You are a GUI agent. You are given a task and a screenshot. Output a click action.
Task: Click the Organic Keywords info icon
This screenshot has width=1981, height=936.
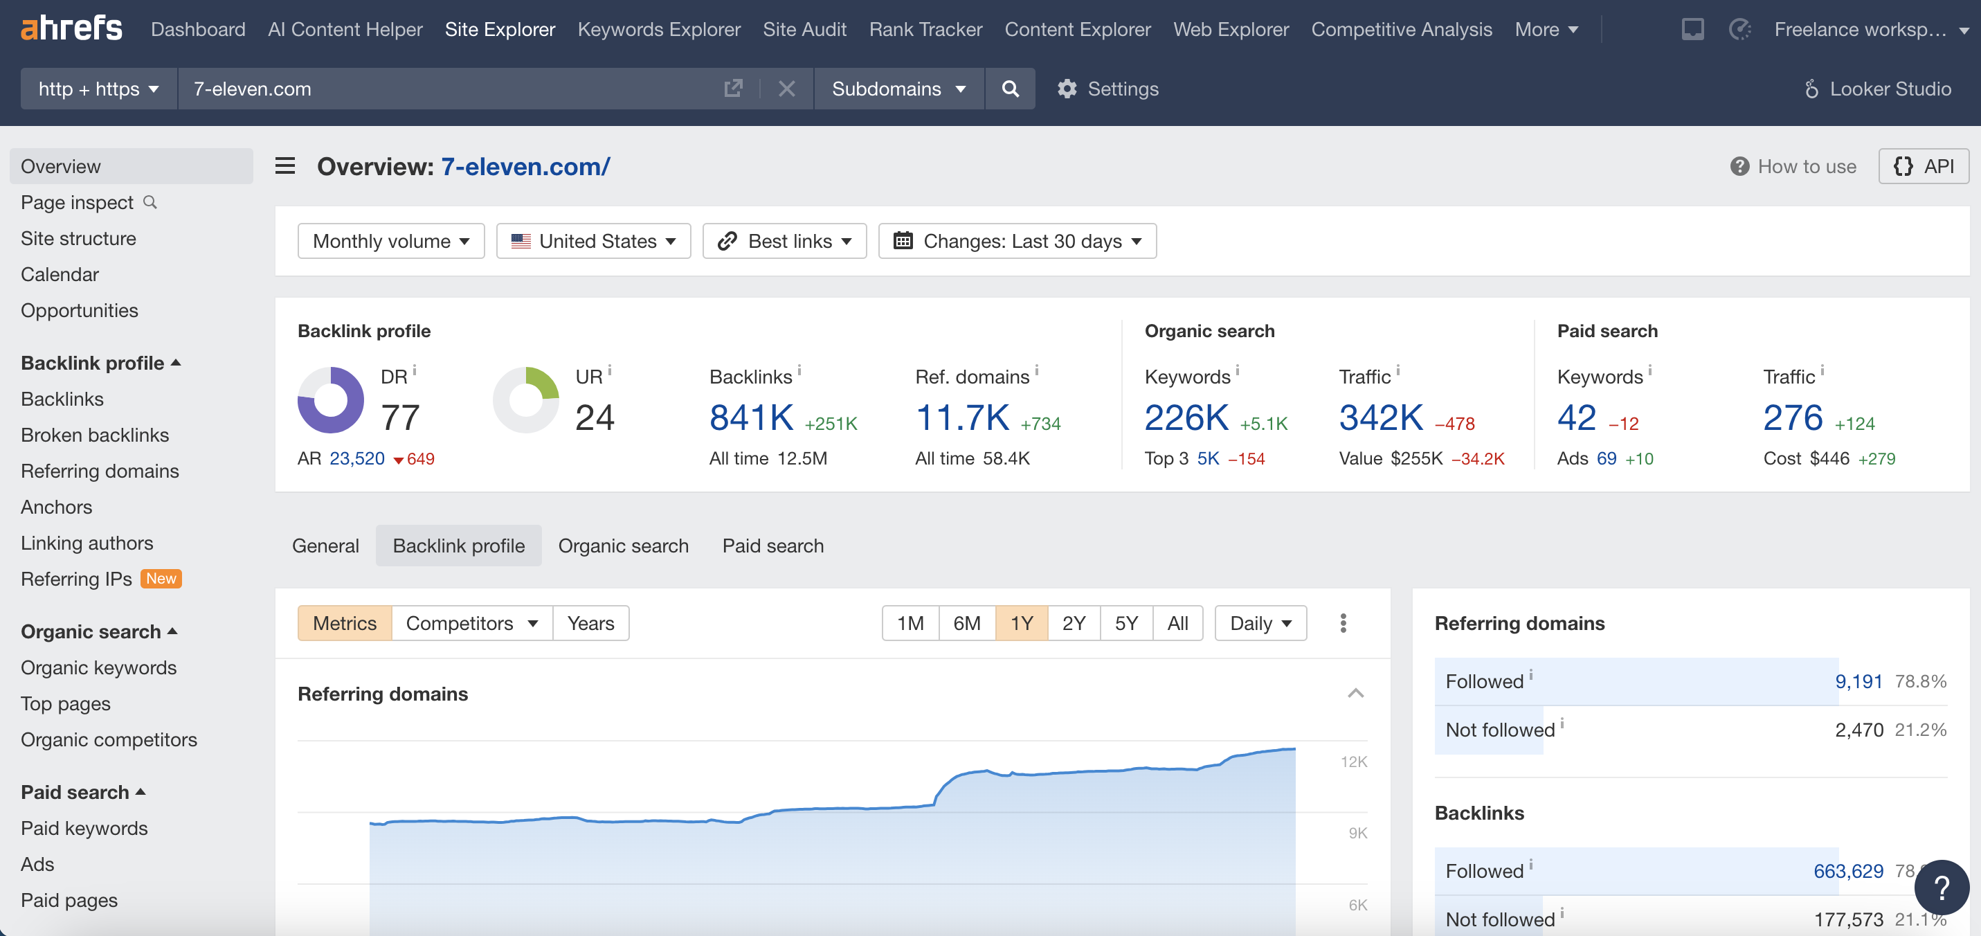[1237, 370]
